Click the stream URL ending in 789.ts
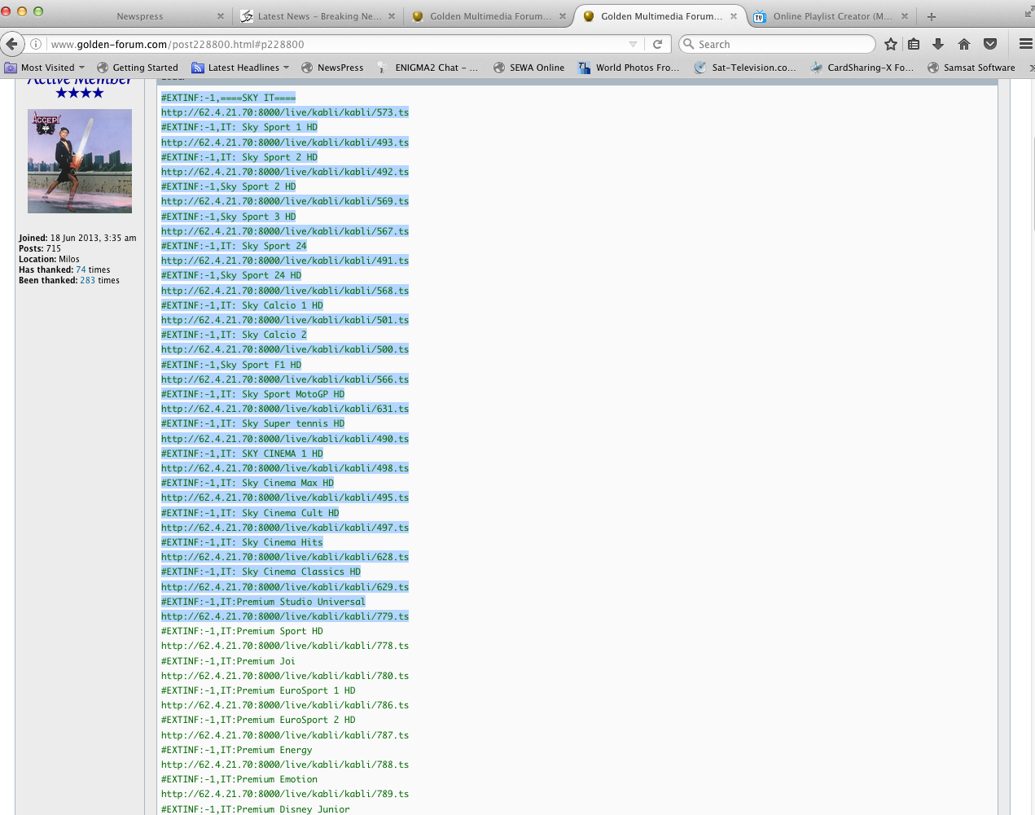This screenshot has width=1035, height=815. coord(285,794)
